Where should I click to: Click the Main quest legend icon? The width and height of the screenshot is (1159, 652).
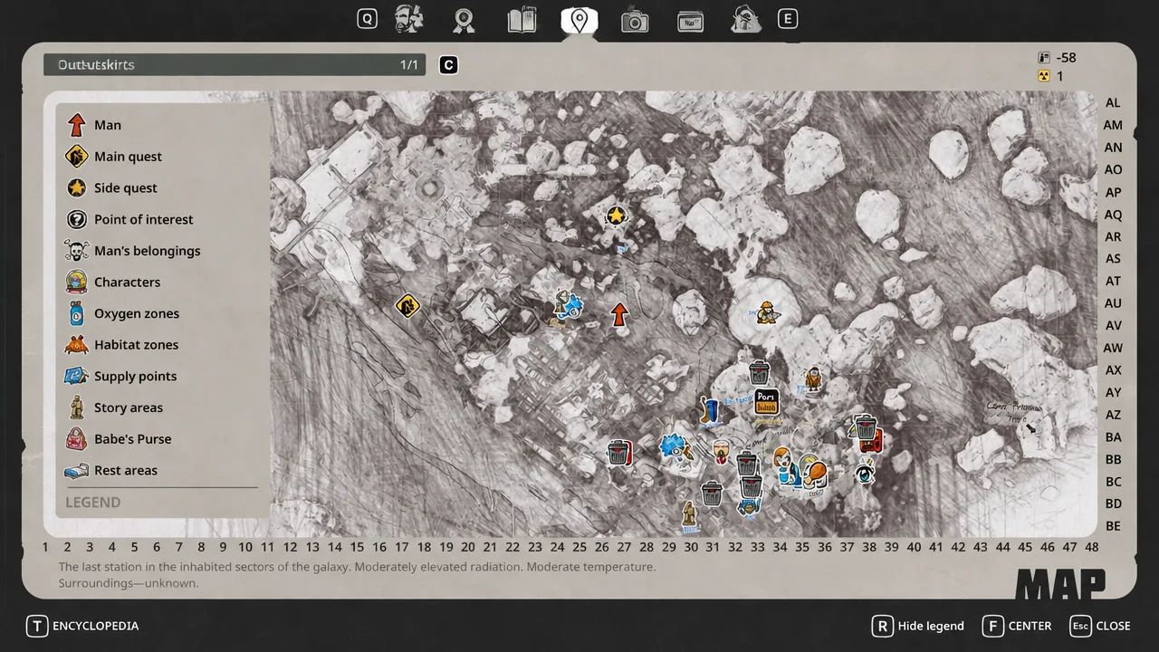click(x=77, y=157)
